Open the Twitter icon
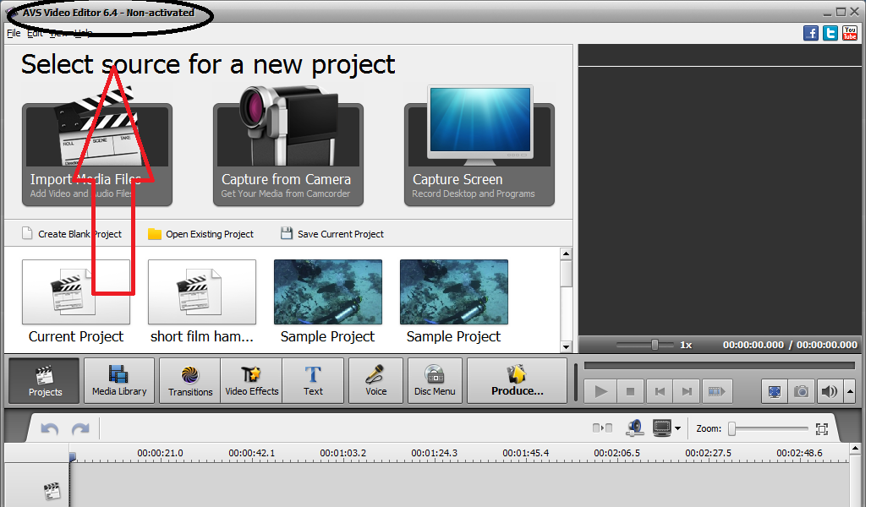Image resolution: width=871 pixels, height=507 pixels. pos(830,33)
